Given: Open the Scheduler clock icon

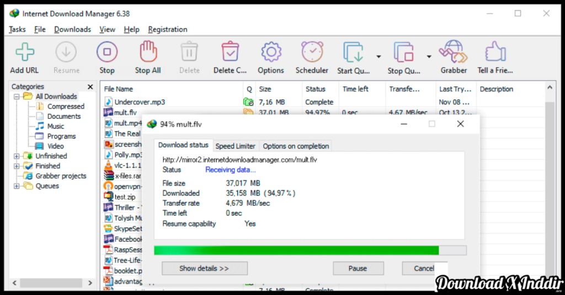Looking at the screenshot, I should click(312, 53).
